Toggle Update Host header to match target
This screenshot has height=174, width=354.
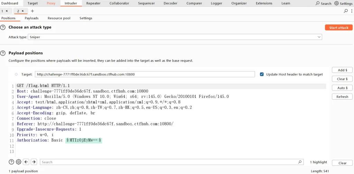point(262,74)
